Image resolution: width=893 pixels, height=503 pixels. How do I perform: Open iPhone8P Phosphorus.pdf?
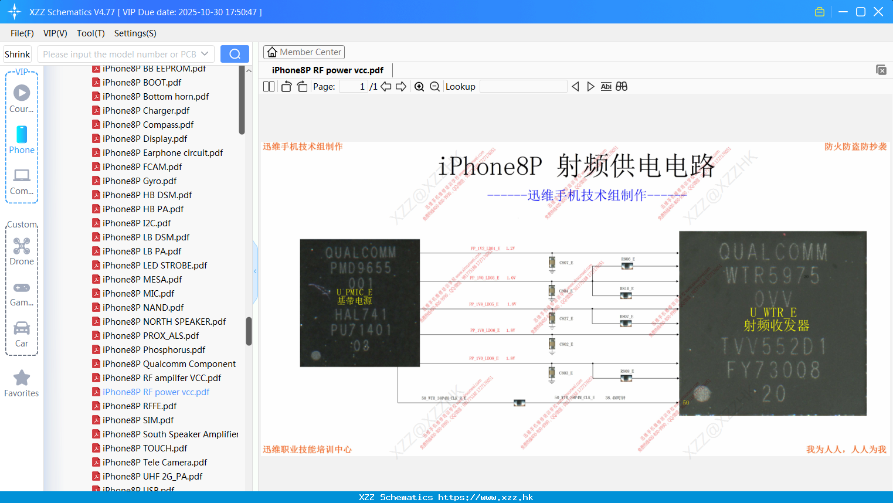[x=154, y=350]
